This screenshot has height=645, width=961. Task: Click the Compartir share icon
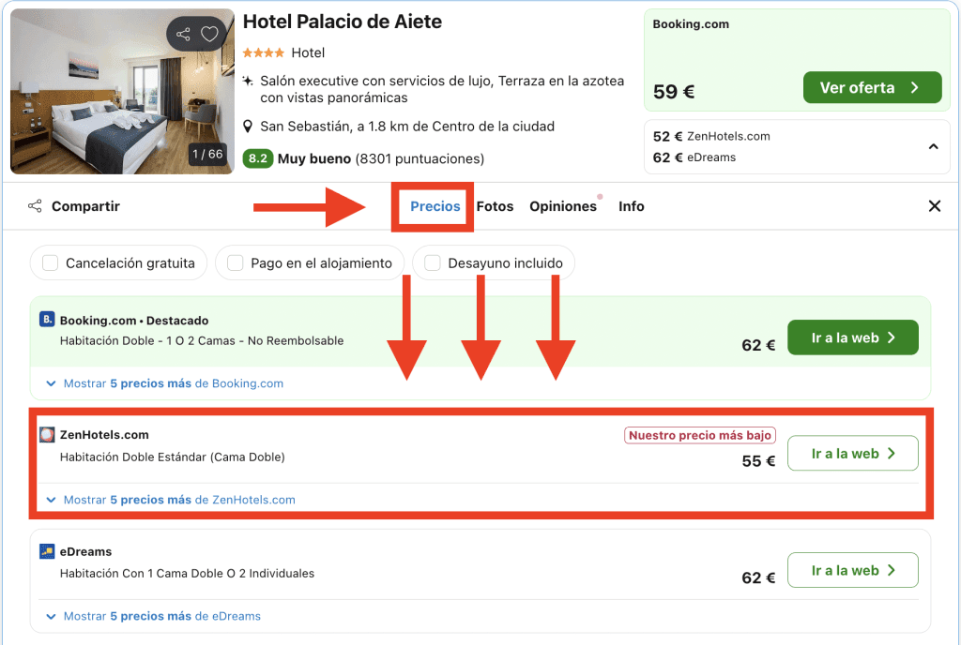click(35, 206)
